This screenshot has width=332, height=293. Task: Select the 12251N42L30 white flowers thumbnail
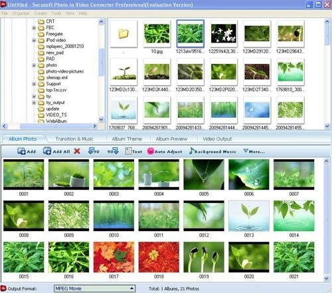point(224,34)
